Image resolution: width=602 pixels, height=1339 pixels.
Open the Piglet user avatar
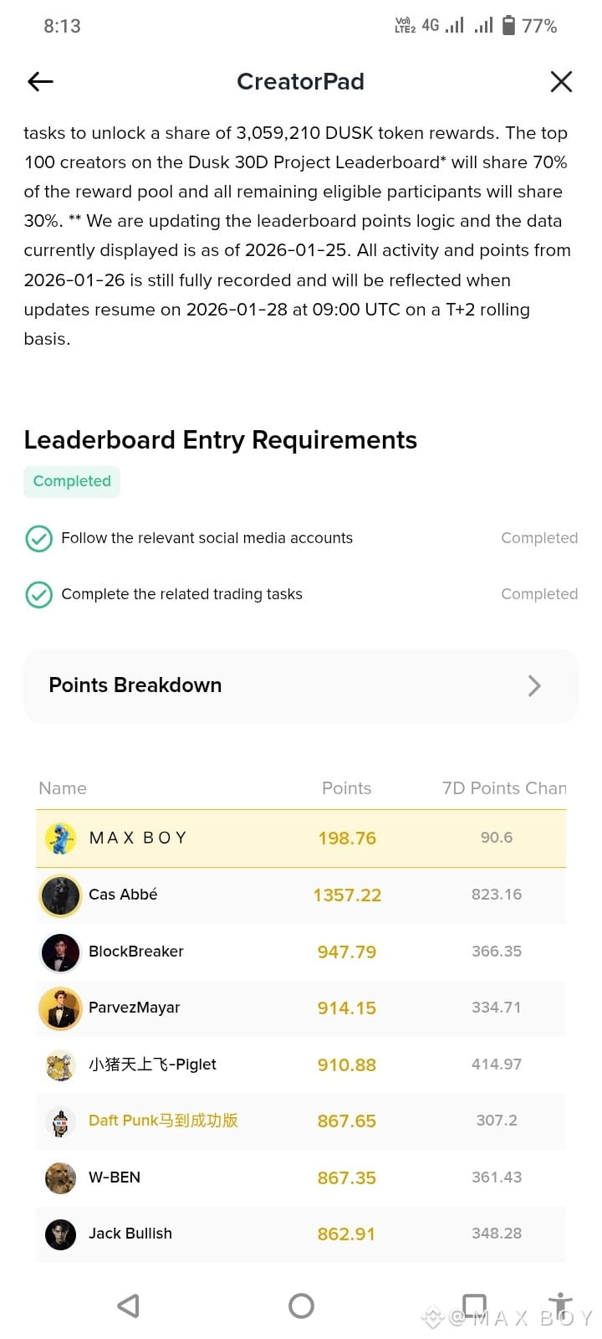(x=60, y=1065)
